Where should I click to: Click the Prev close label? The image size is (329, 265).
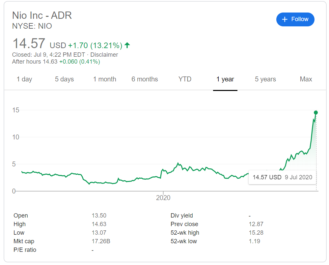pos(184,224)
